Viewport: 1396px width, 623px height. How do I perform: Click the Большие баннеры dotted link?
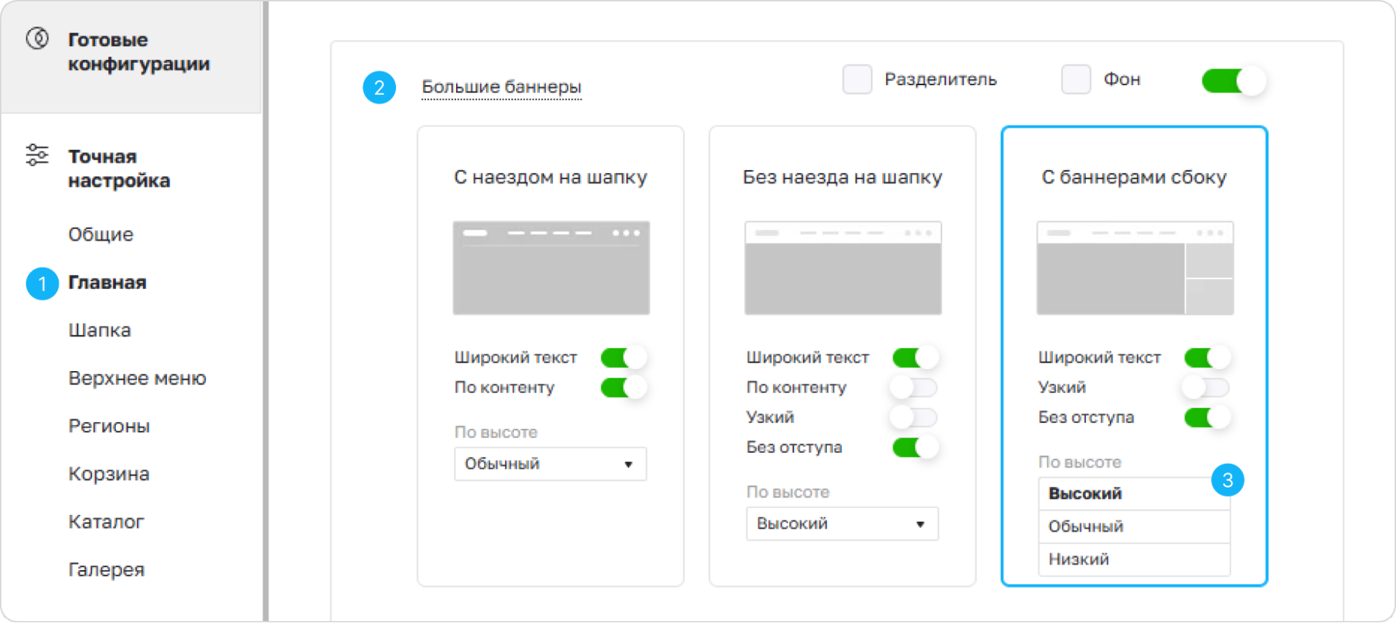pyautogui.click(x=501, y=87)
